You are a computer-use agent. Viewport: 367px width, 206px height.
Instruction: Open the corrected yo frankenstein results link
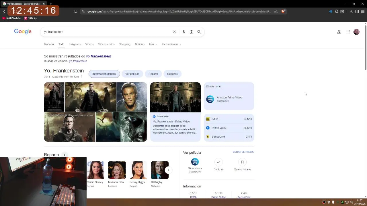coord(99,56)
